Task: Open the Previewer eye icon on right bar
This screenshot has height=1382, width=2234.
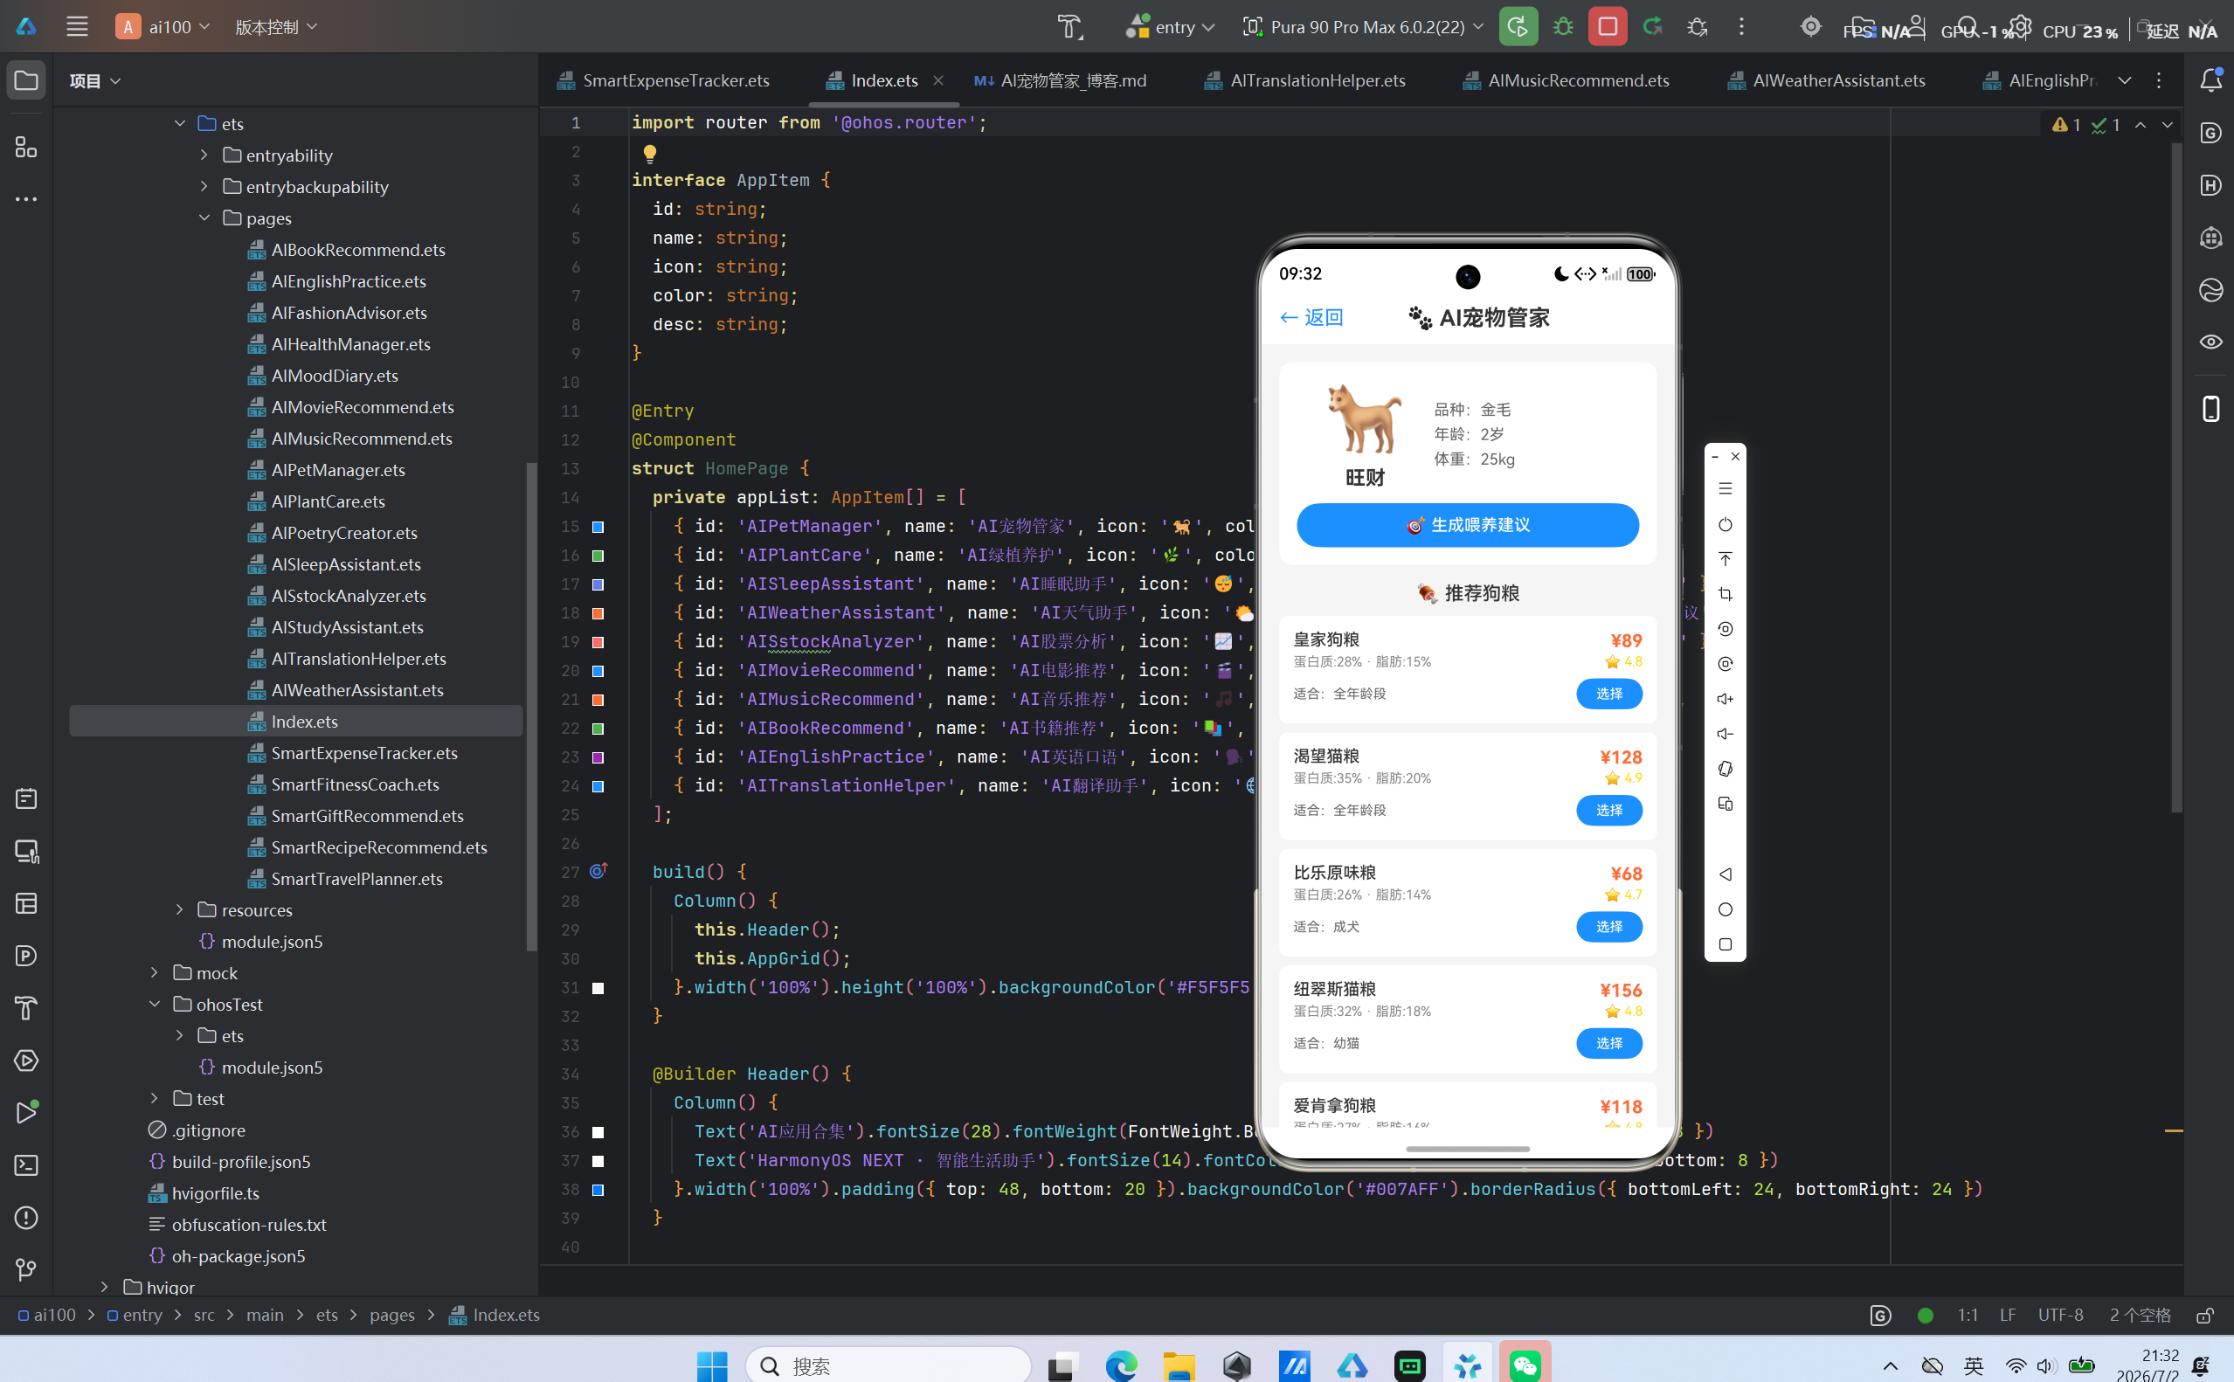Action: 2210,342
